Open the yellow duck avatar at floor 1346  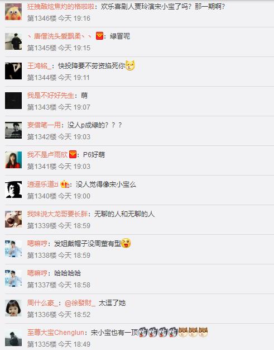[13, 12]
